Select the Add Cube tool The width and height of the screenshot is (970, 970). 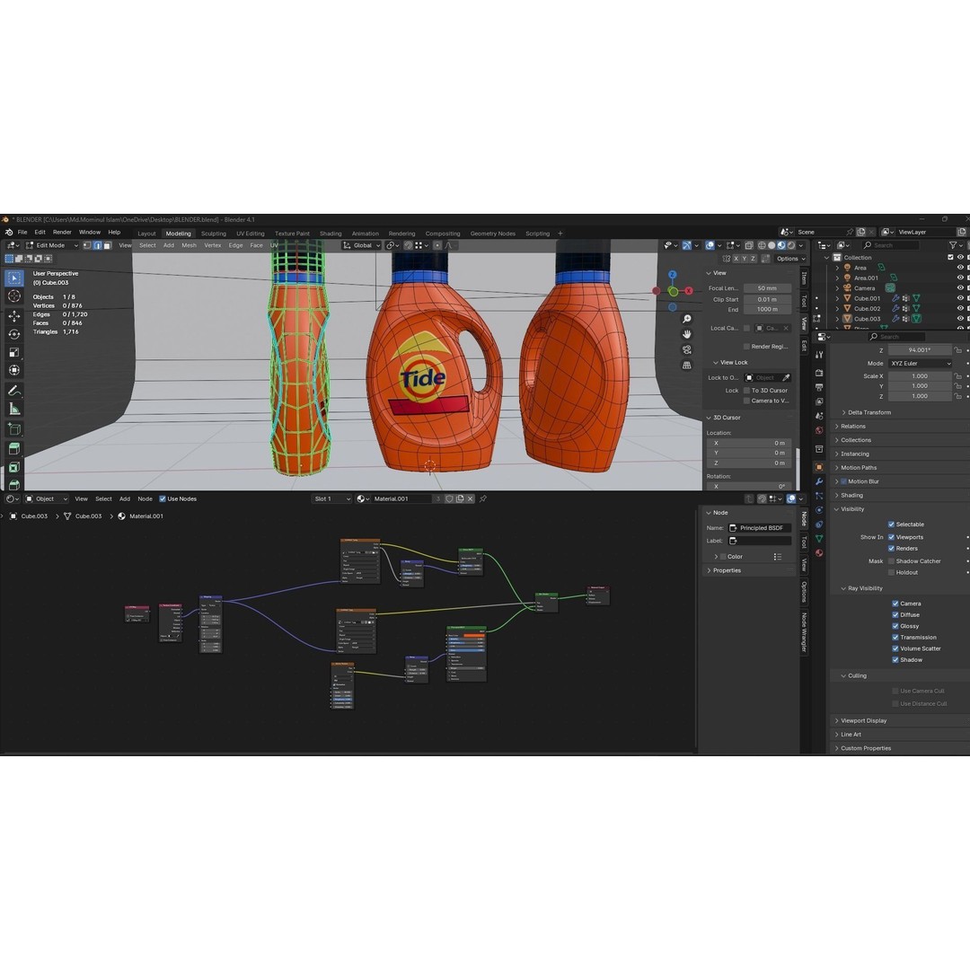point(14,428)
